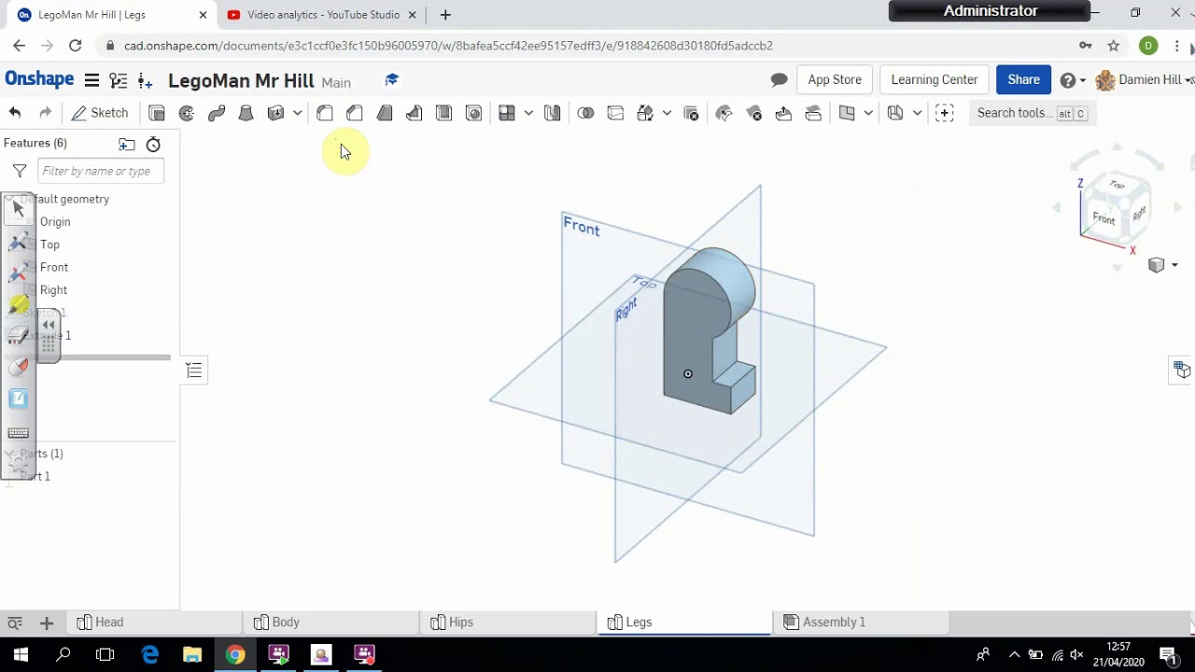1195x672 pixels.
Task: Open the Learning Center
Action: click(x=935, y=80)
